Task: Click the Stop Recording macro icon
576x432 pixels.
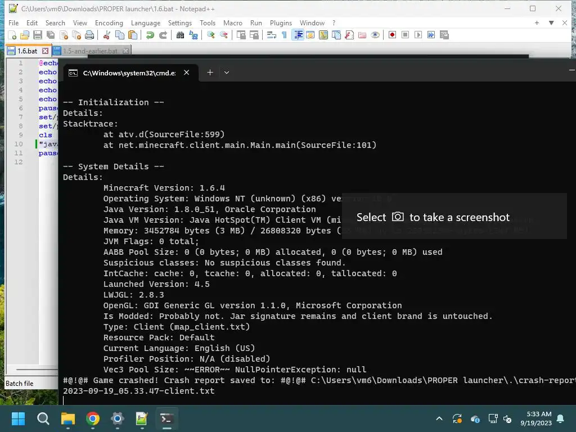Action: [x=405, y=35]
